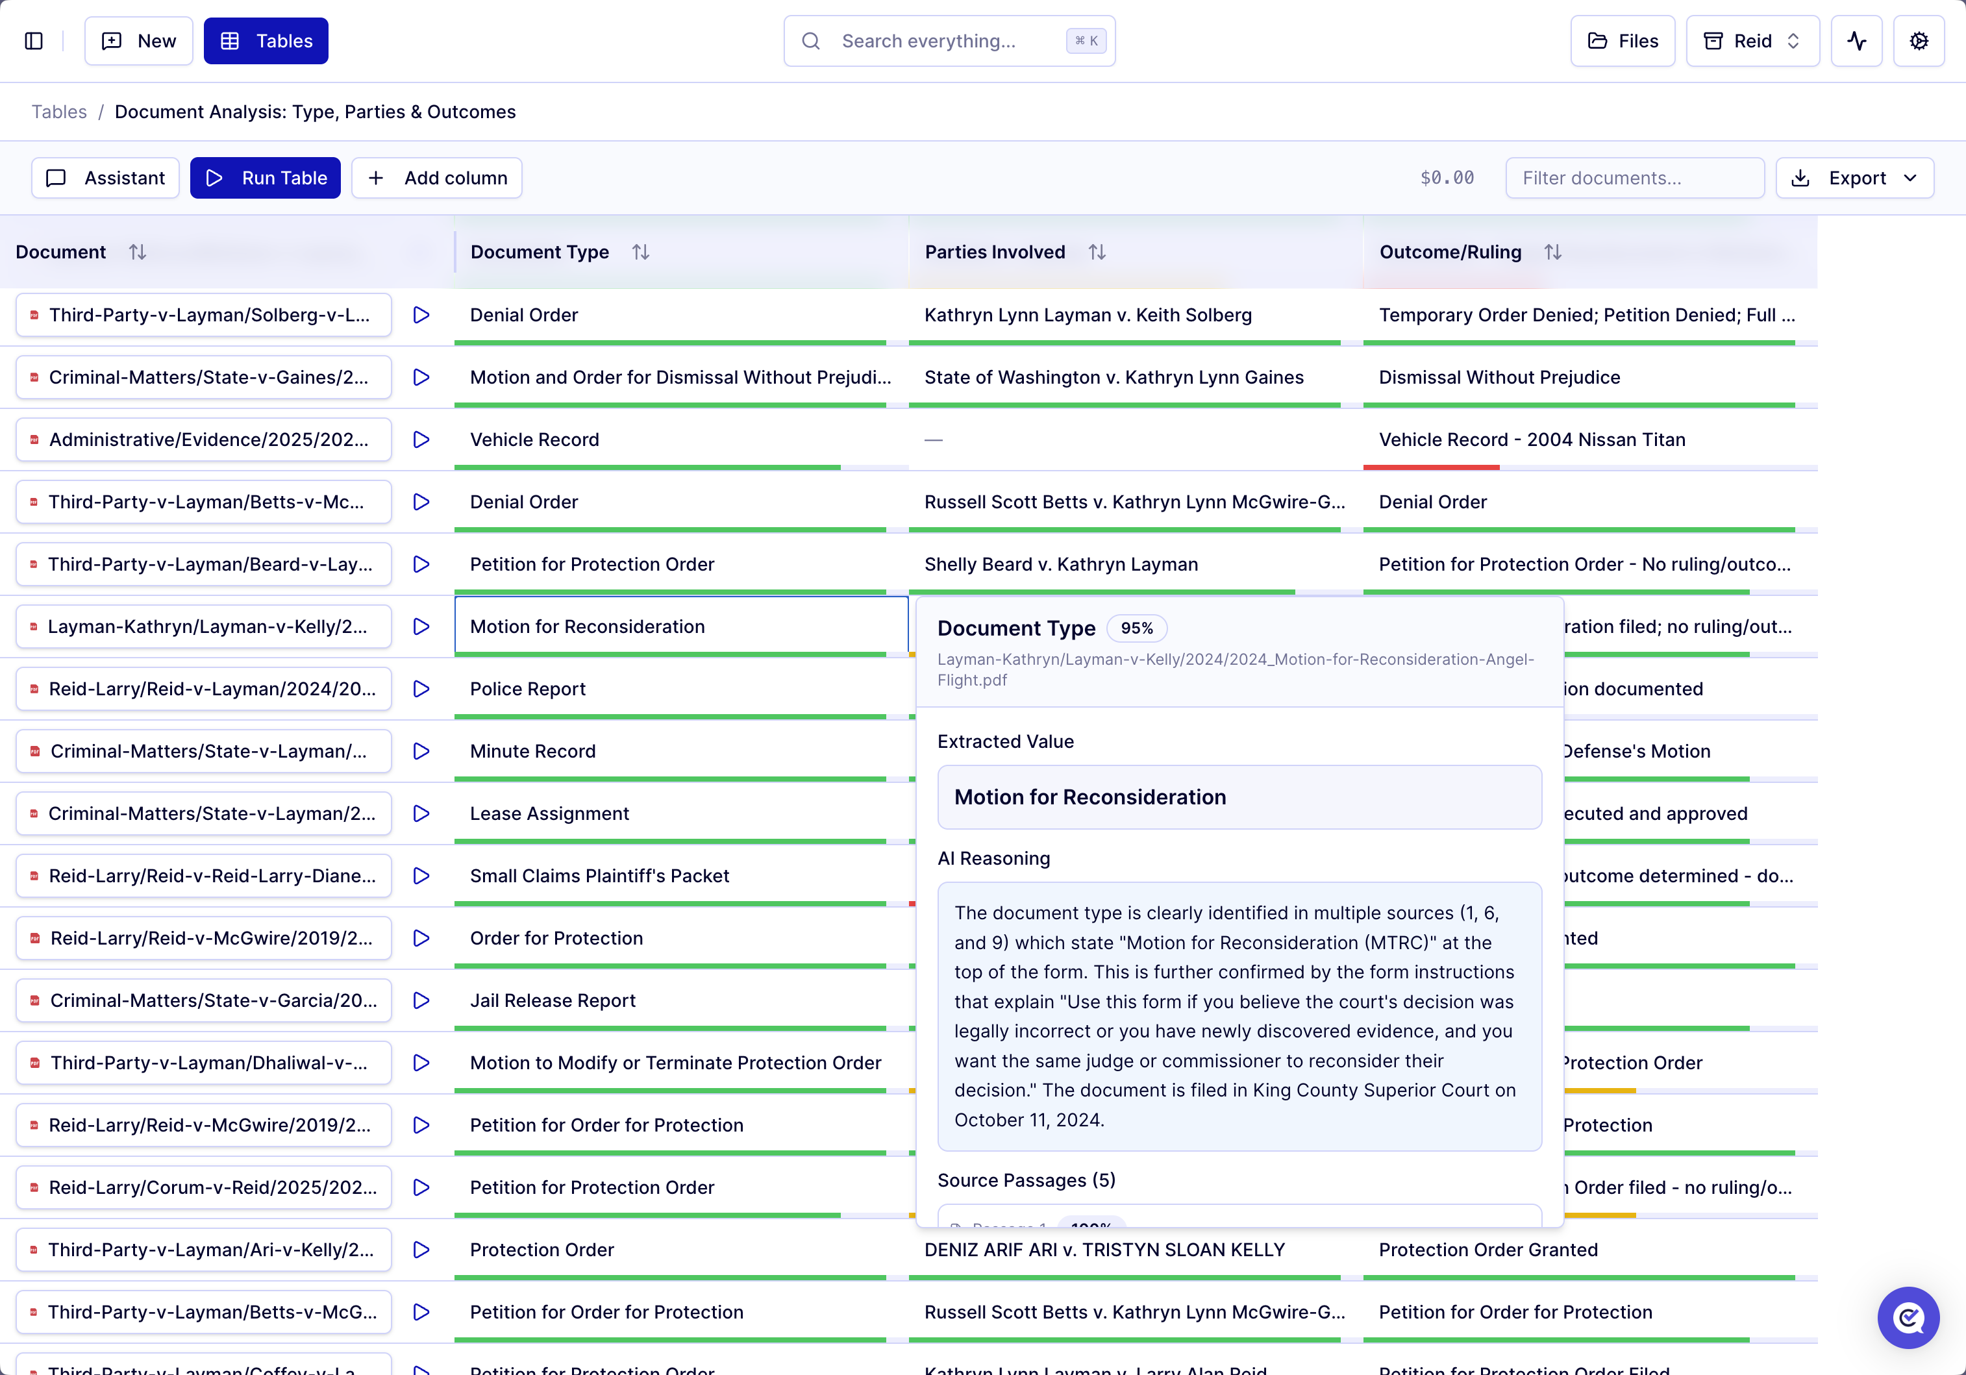
Task: Click the Run Table button
Action: [x=266, y=177]
